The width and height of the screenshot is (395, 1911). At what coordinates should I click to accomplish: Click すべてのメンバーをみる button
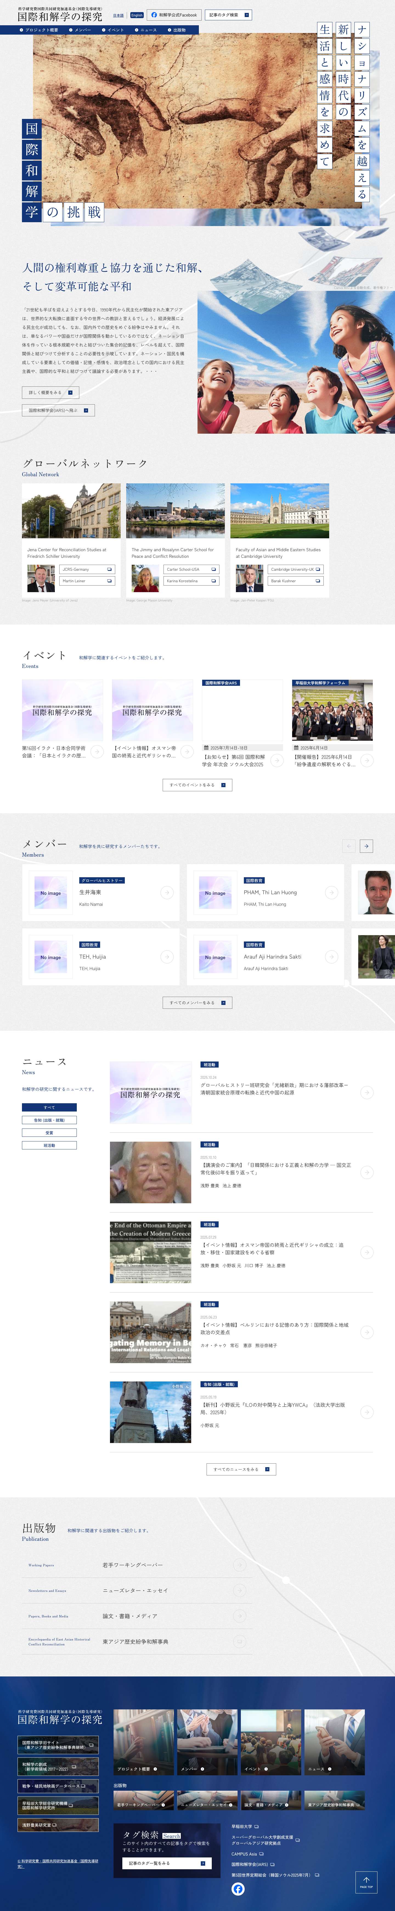coord(197,1003)
